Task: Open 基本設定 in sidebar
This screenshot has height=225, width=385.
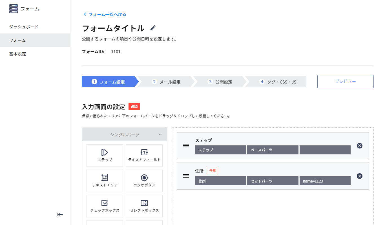Action: tap(35, 54)
